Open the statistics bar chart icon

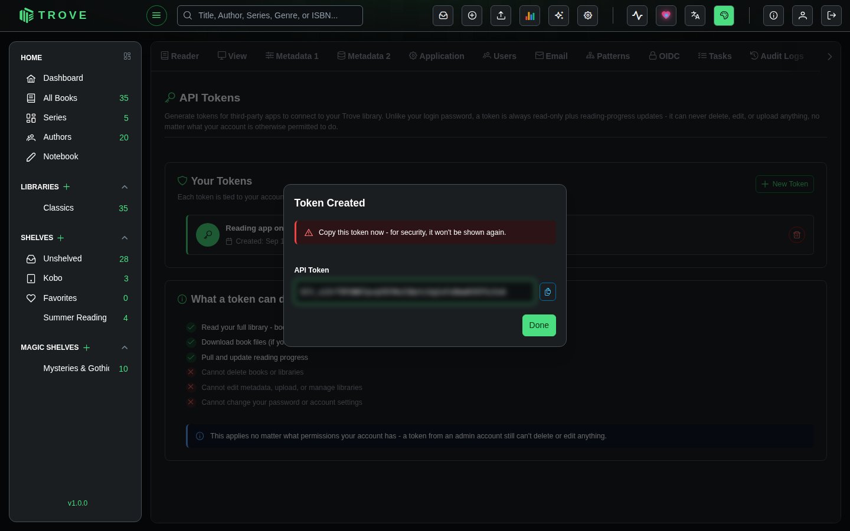click(530, 15)
